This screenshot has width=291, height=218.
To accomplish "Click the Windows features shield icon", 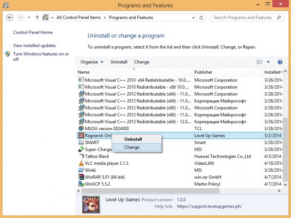I will (x=8, y=54).
